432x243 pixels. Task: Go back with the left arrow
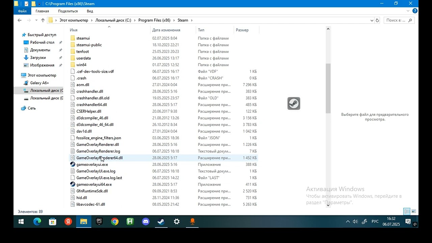point(20,20)
